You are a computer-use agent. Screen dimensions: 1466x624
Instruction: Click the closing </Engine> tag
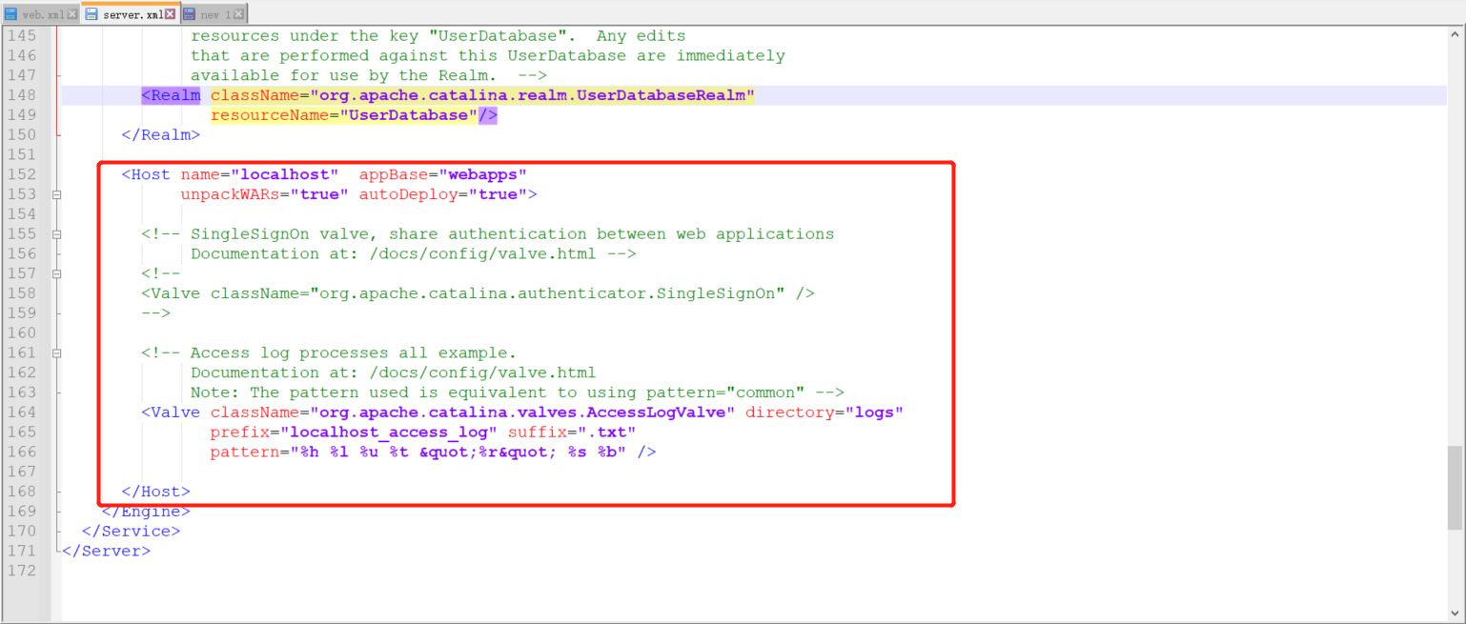(146, 512)
